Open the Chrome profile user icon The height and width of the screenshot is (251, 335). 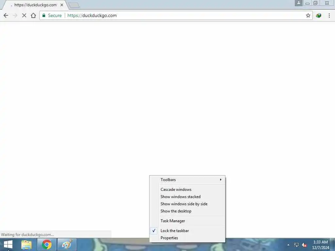pyautogui.click(x=298, y=3)
